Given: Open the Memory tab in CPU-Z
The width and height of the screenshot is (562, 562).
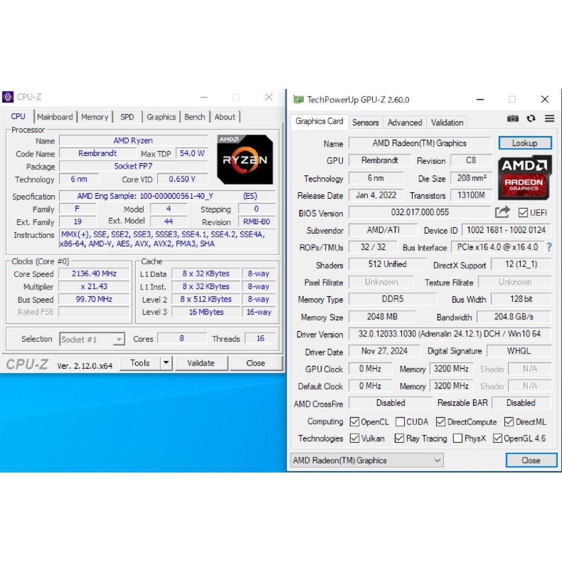Looking at the screenshot, I should click(x=95, y=117).
